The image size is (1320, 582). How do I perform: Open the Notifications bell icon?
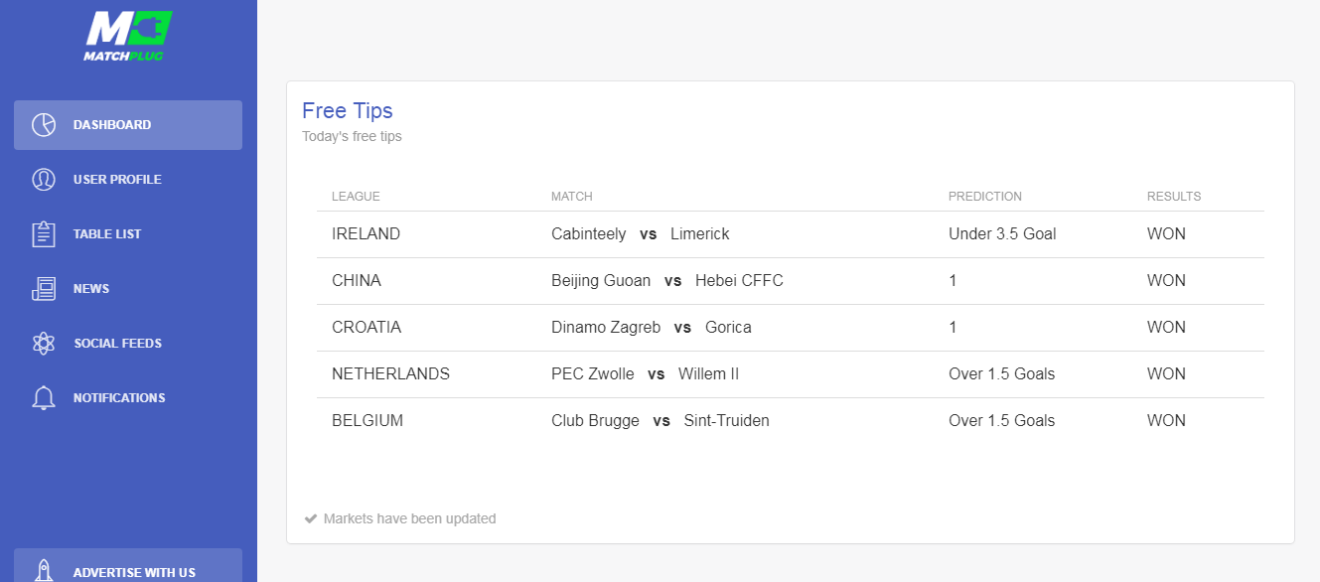[44, 398]
